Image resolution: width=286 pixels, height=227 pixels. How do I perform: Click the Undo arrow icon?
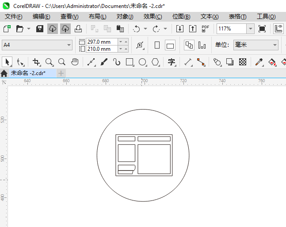(136, 29)
